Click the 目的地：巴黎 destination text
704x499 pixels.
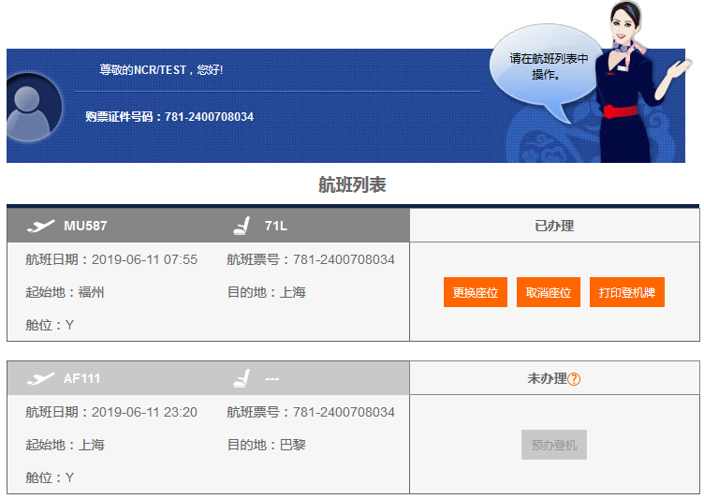pyautogui.click(x=267, y=445)
